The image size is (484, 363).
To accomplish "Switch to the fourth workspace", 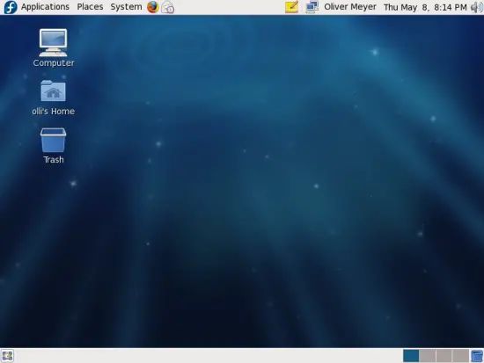I will pyautogui.click(x=461, y=356).
